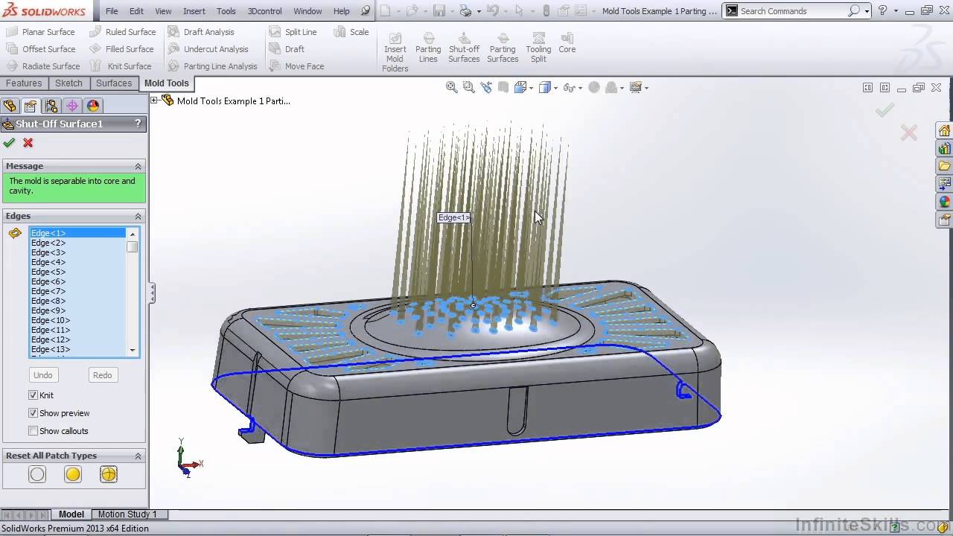Select the Scale tool
The image size is (953, 536).
[x=351, y=32]
